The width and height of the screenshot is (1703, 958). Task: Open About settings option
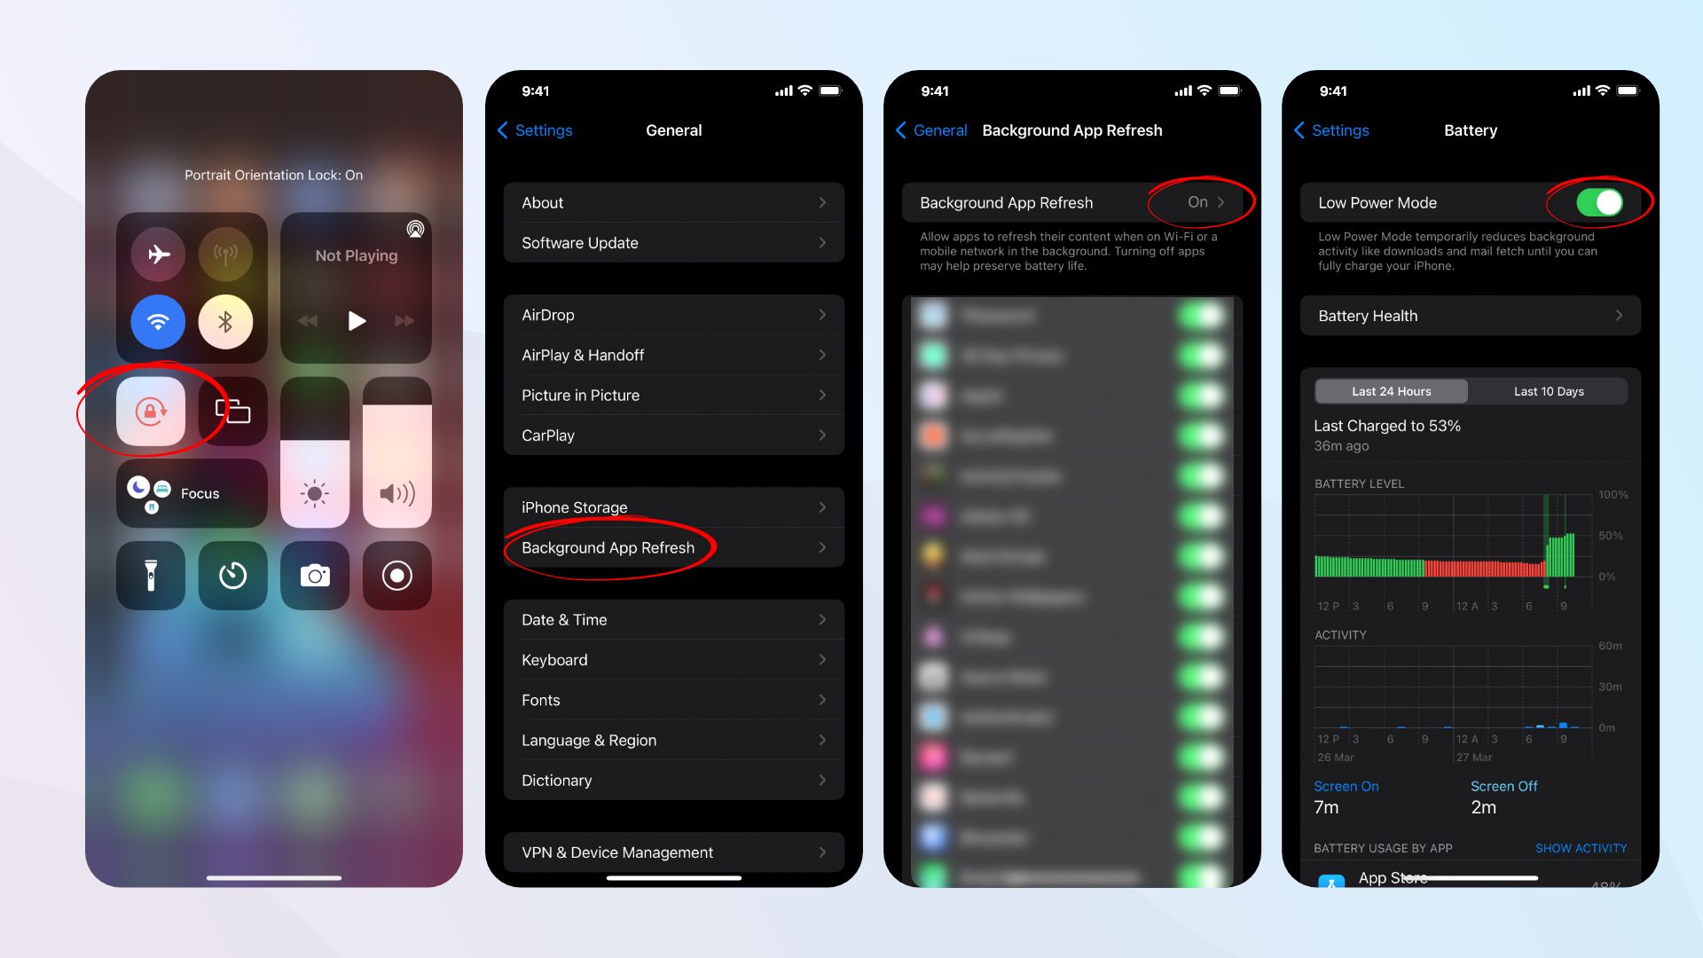674,202
